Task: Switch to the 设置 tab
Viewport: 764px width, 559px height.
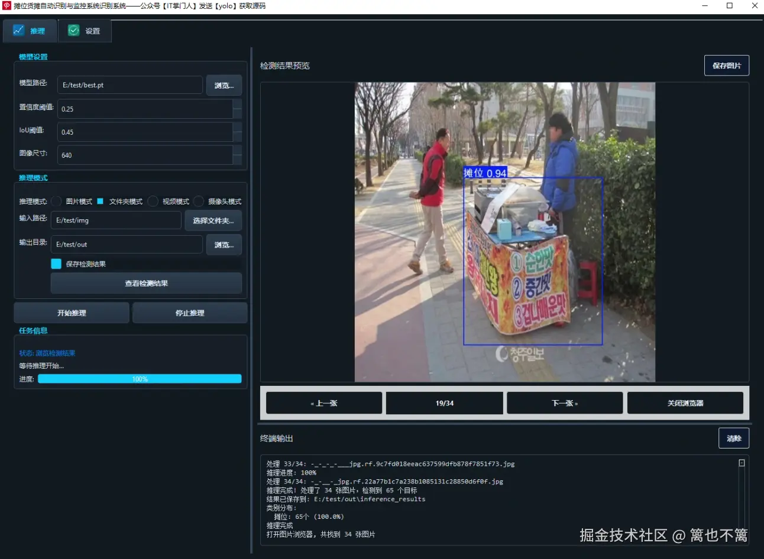Action: (85, 30)
